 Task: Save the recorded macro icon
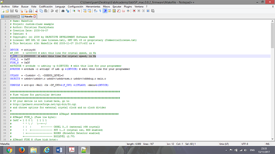[153, 11]
